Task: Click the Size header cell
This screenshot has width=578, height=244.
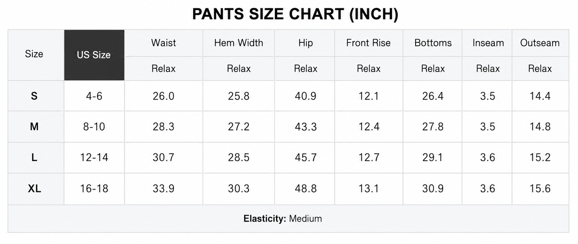Action: point(34,54)
